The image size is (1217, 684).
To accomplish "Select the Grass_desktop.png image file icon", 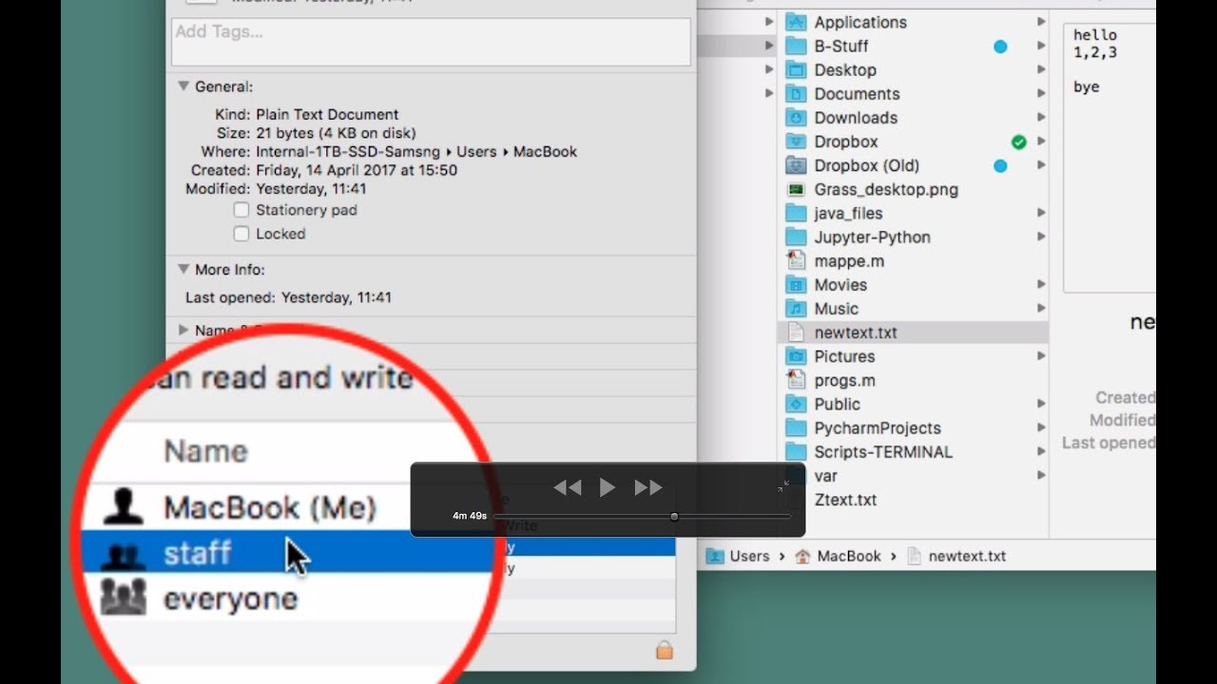I will tap(797, 189).
